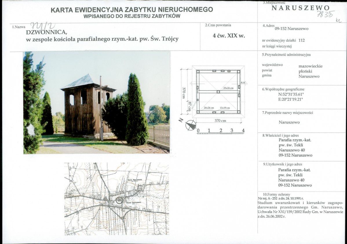Click the 0-4 scale bar below the plan
The height and width of the screenshot is (244, 347).
[x=220, y=132]
